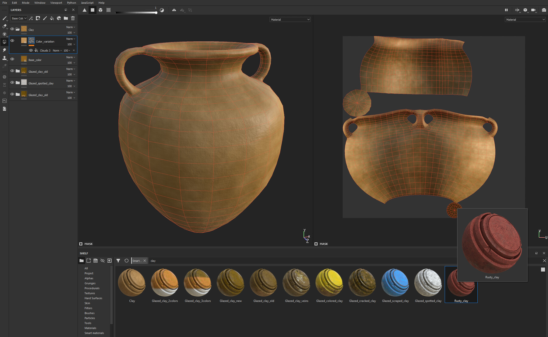Select the Paint brush tool
Viewport: 548px width, 337px height.
(x=4, y=18)
